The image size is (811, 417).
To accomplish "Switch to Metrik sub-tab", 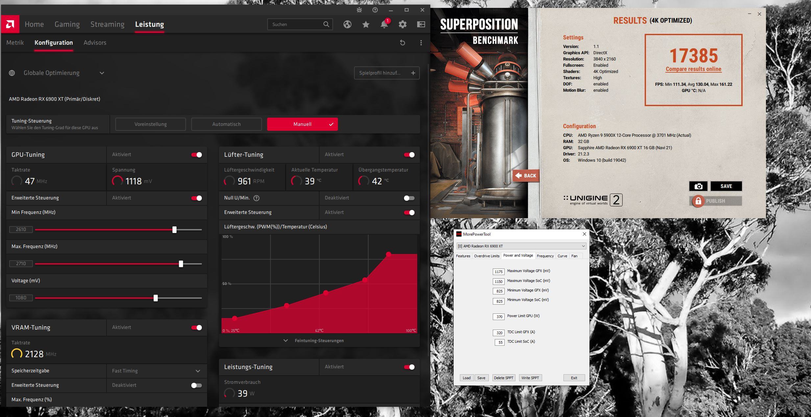I will (x=15, y=43).
